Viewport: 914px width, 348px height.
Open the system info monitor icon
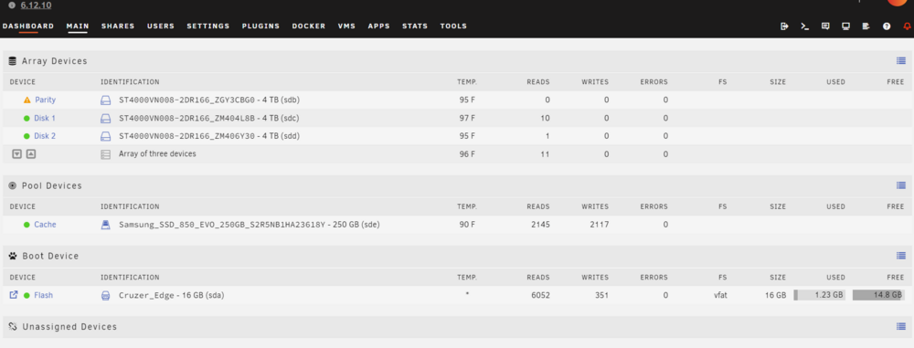(x=845, y=26)
